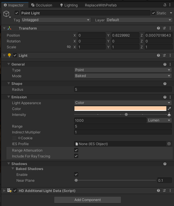This screenshot has width=174, height=206.
Task: Click the Indirect Multiplier field
Action: (x=123, y=132)
